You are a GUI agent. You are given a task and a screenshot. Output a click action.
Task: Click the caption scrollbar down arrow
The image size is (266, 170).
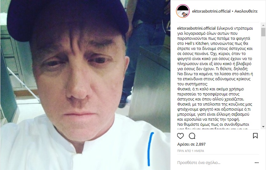pyautogui.click(x=263, y=127)
